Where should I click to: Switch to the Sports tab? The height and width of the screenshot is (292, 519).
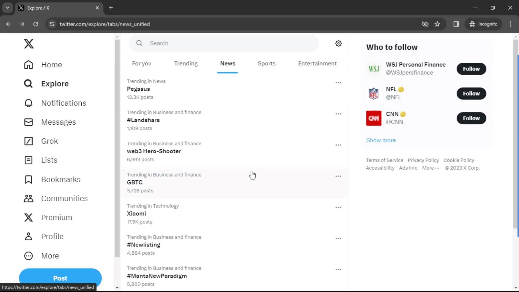point(267,64)
